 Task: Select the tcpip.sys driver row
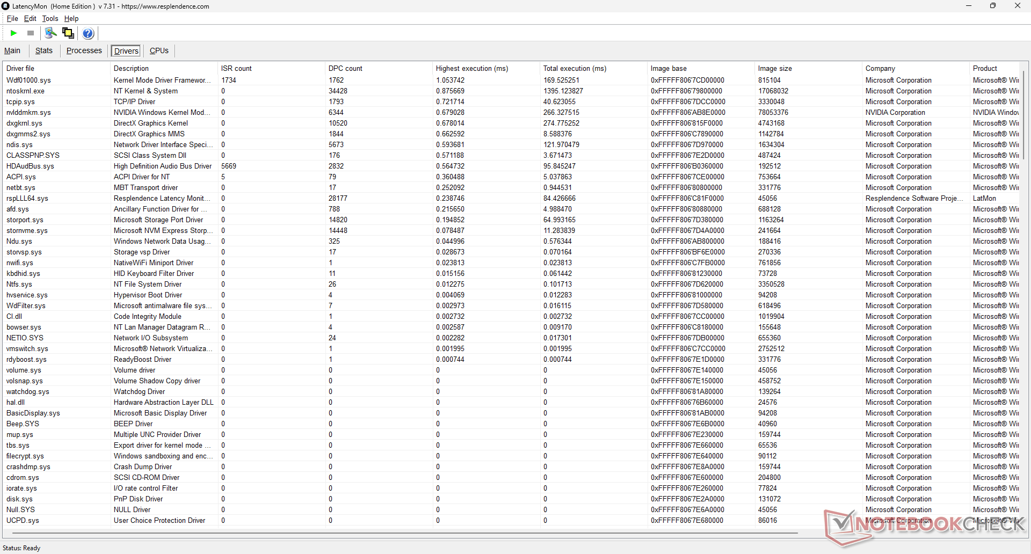511,101
